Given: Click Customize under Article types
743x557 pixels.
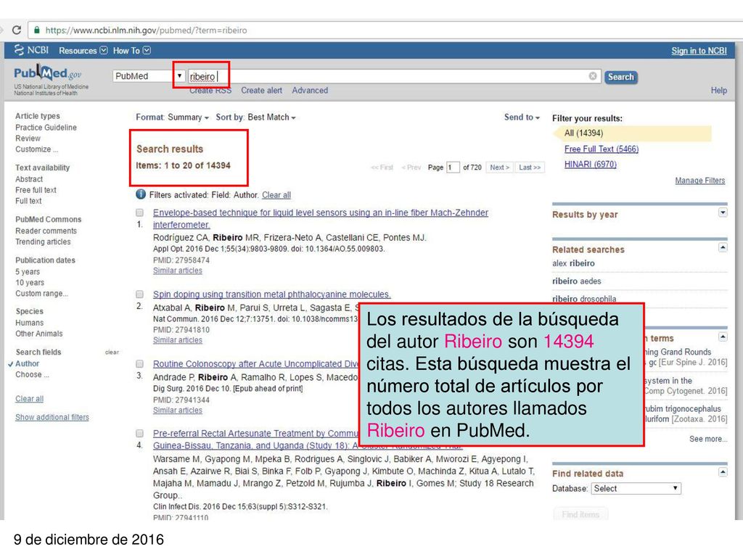Looking at the screenshot, I should point(37,149).
